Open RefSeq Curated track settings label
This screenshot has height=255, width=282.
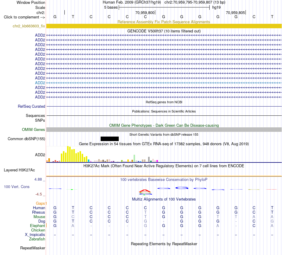pyautogui.click(x=31, y=106)
